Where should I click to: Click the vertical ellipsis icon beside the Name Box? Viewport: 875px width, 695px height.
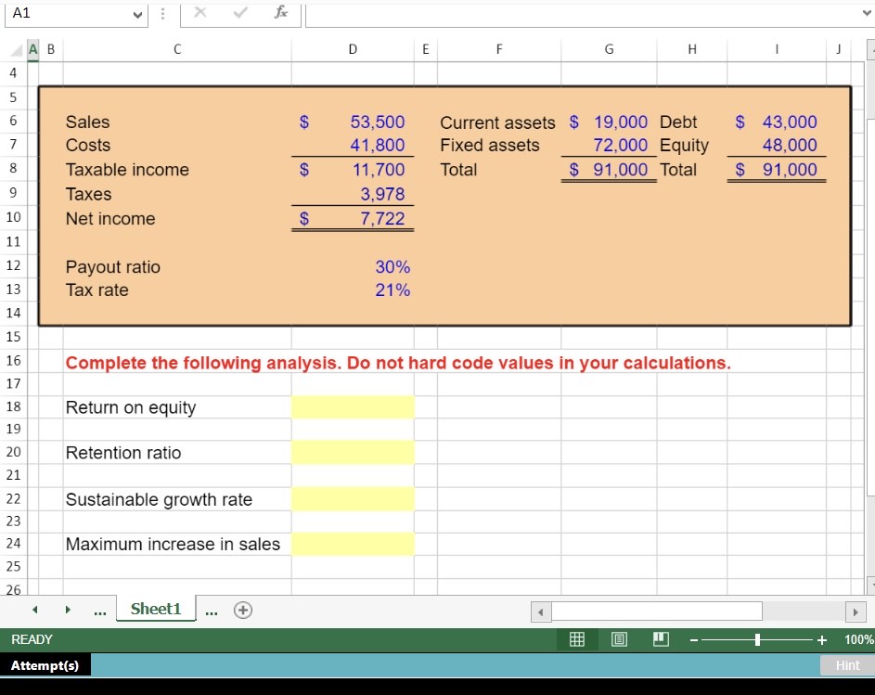[161, 14]
